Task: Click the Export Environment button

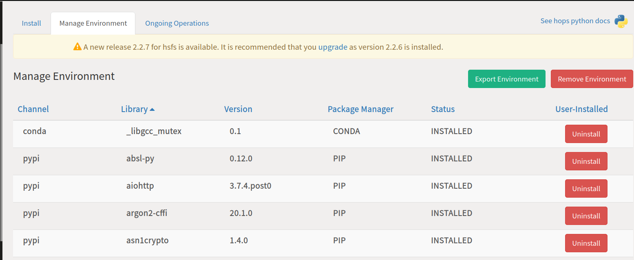Action: (x=506, y=79)
